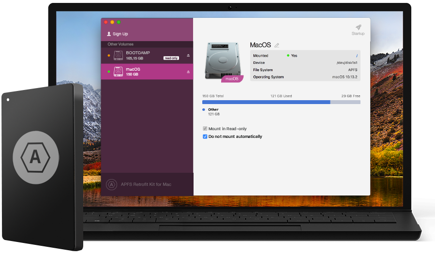435x256 pixels.
Task: Click the macOS drive icon in sidebar
Action: click(x=118, y=72)
